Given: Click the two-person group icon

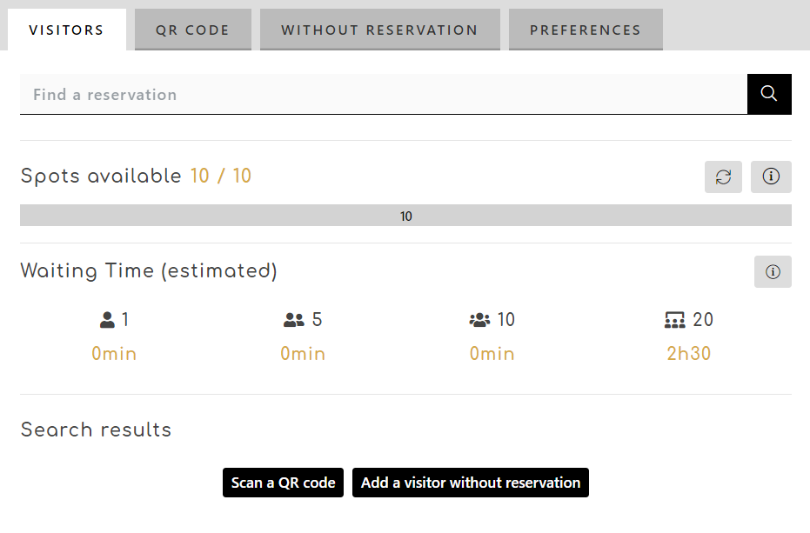Looking at the screenshot, I should click(x=294, y=320).
